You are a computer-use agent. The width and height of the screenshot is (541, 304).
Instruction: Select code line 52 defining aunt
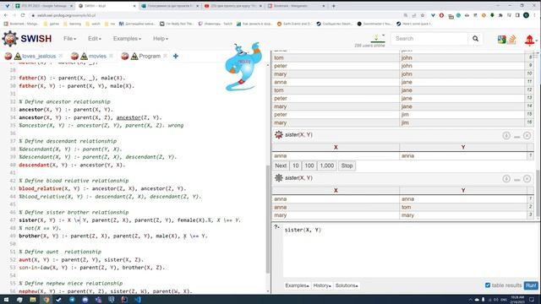tap(81, 260)
